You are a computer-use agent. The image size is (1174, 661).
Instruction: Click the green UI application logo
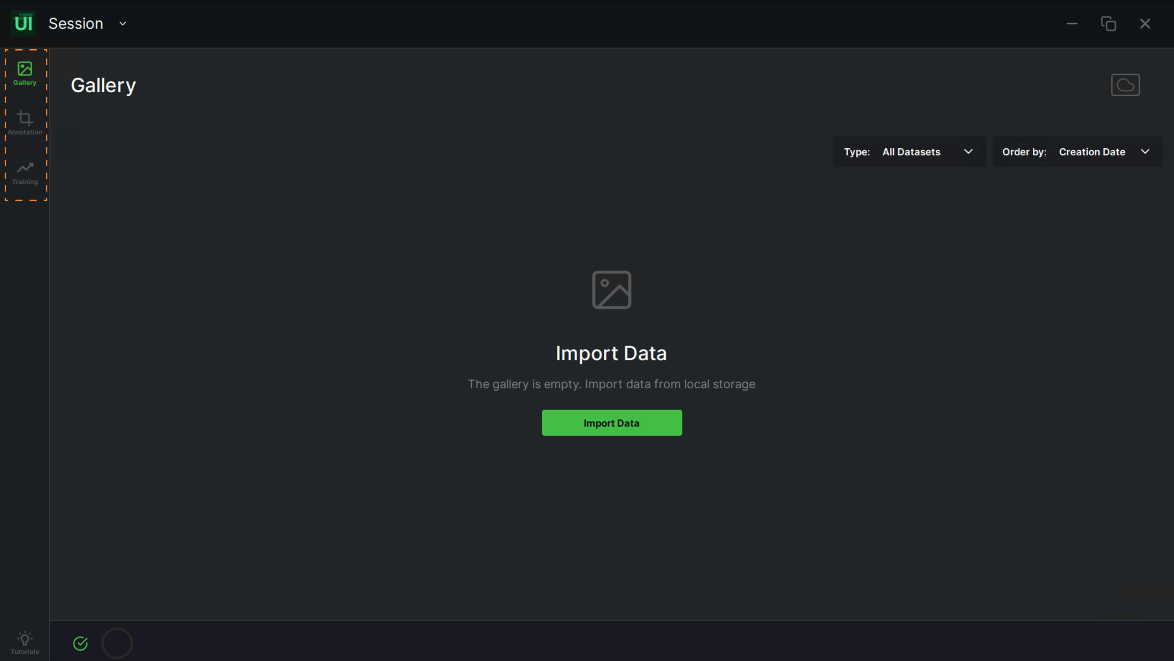tap(23, 23)
